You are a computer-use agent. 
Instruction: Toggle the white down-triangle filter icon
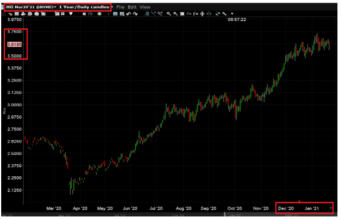point(71,14)
